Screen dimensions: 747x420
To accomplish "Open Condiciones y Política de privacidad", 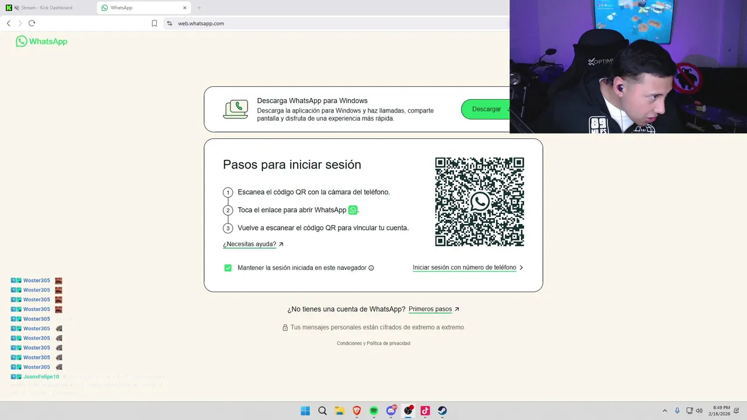I will coord(373,344).
